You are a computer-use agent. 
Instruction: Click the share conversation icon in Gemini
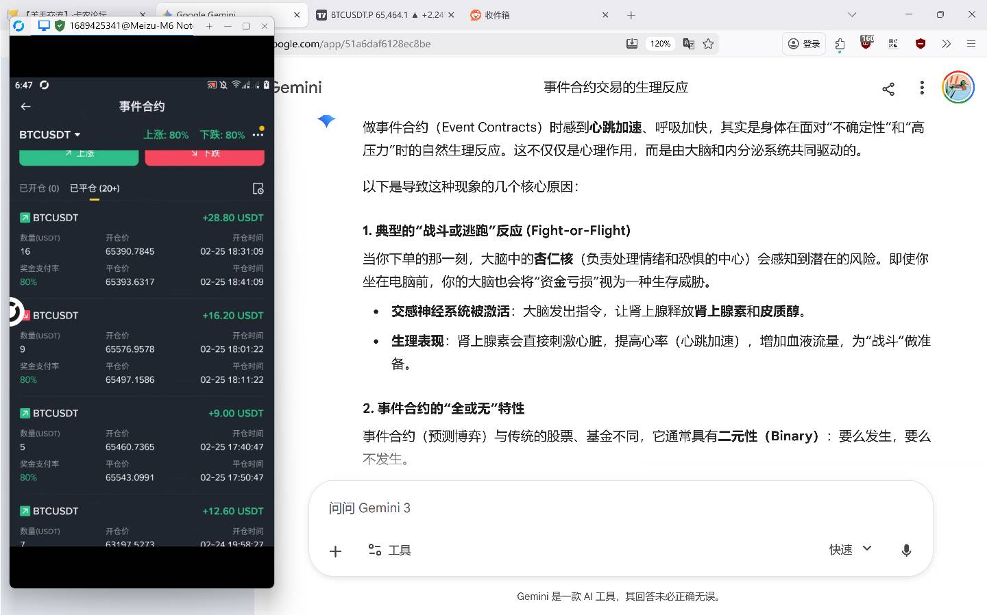tap(888, 88)
